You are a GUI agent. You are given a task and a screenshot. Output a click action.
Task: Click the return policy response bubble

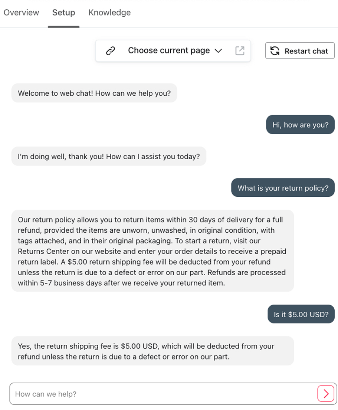point(152,250)
